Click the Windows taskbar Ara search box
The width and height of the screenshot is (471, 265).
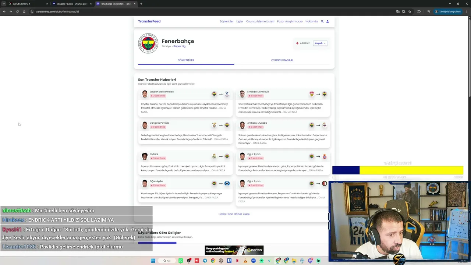[x=167, y=261]
